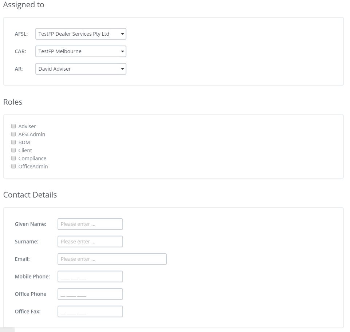The width and height of the screenshot is (350, 332).
Task: Select the Mobile Phone input field
Action: coord(90,277)
